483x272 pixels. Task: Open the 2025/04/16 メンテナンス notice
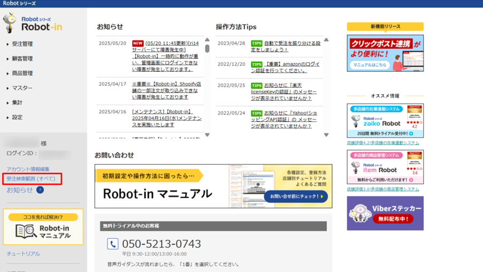167,118
